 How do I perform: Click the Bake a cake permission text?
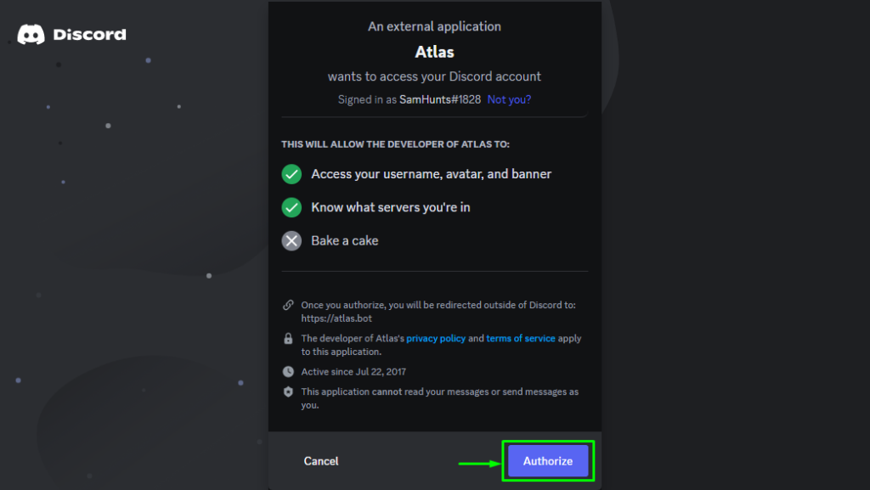[x=345, y=240]
